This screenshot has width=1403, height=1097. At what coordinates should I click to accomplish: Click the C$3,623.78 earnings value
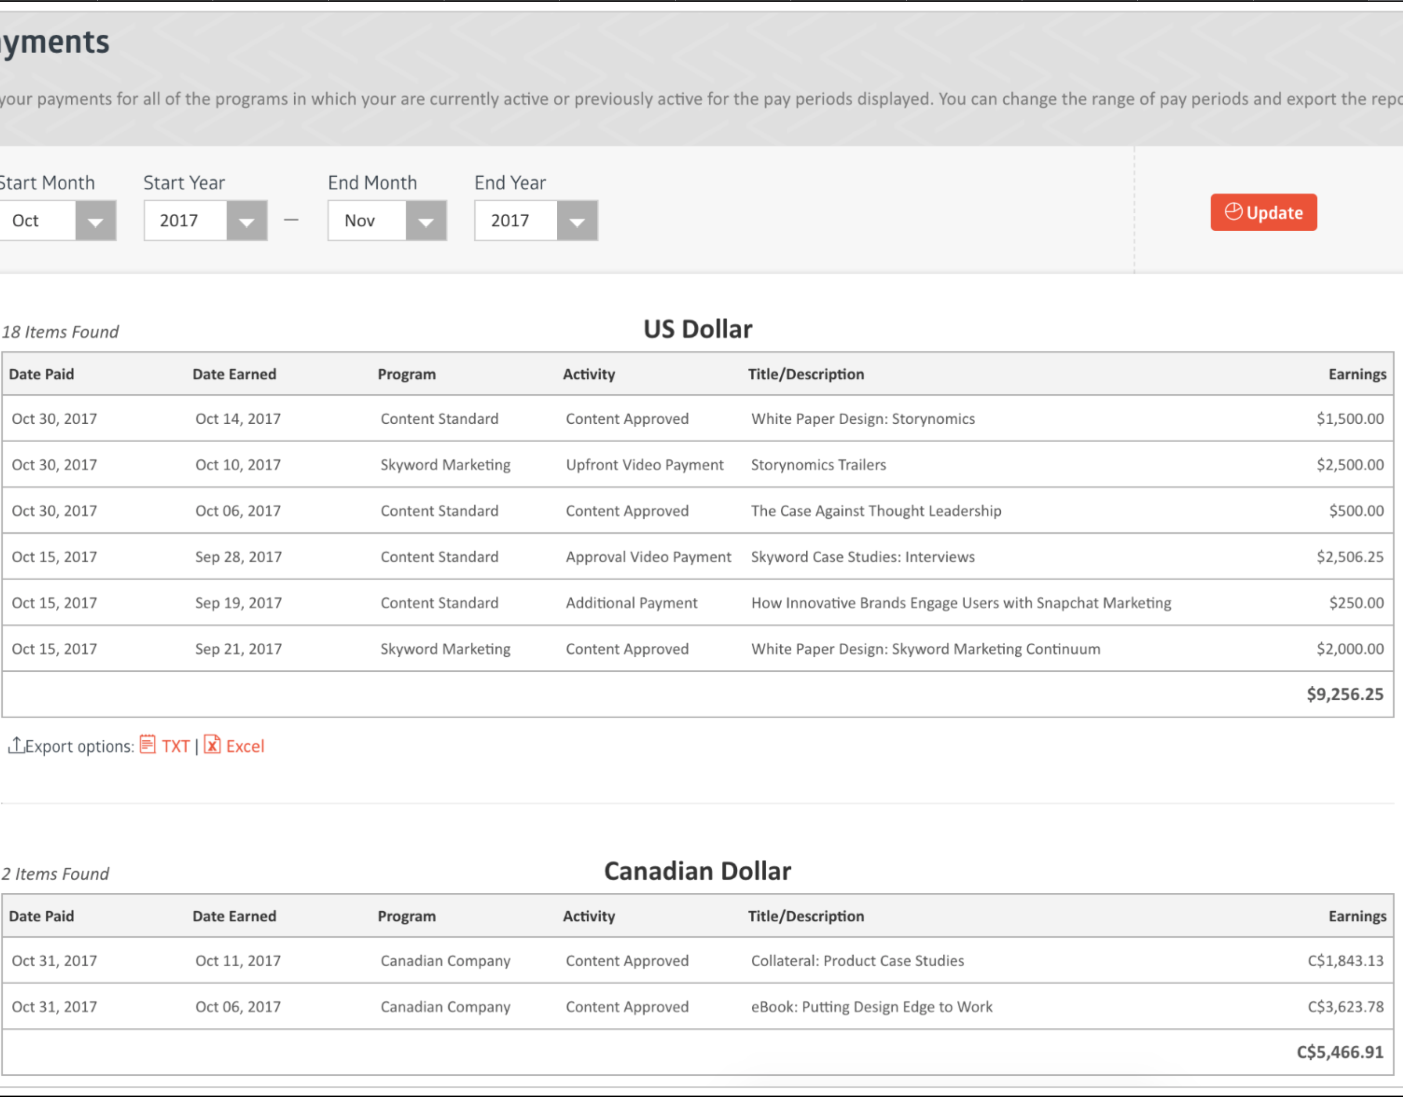(1345, 1007)
